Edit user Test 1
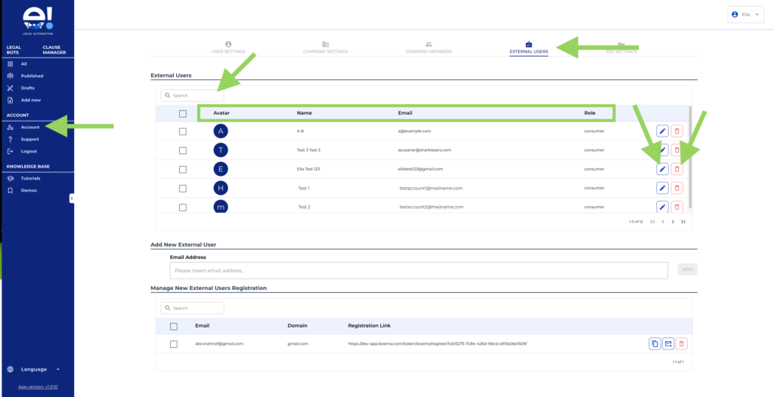 pyautogui.click(x=662, y=189)
